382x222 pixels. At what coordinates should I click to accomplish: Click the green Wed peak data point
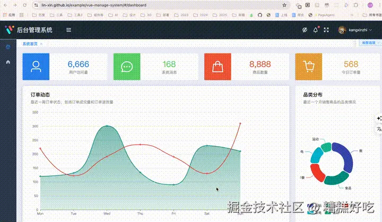(107, 126)
